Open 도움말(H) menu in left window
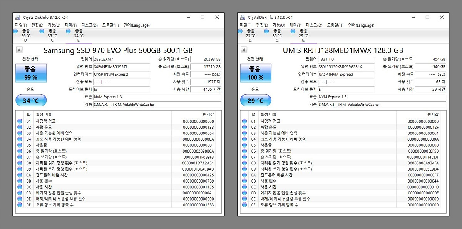 (110, 25)
